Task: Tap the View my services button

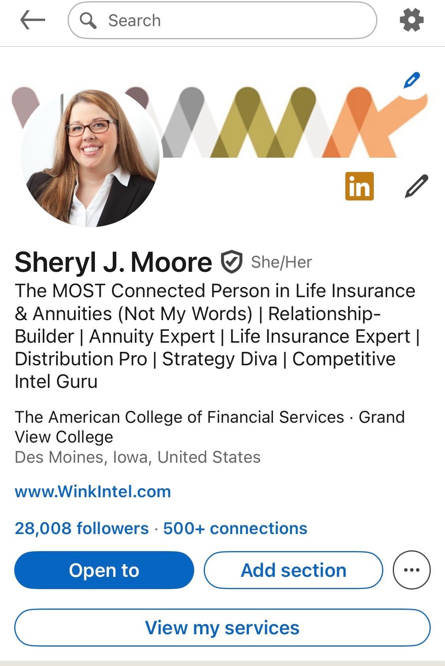Action: [222, 628]
